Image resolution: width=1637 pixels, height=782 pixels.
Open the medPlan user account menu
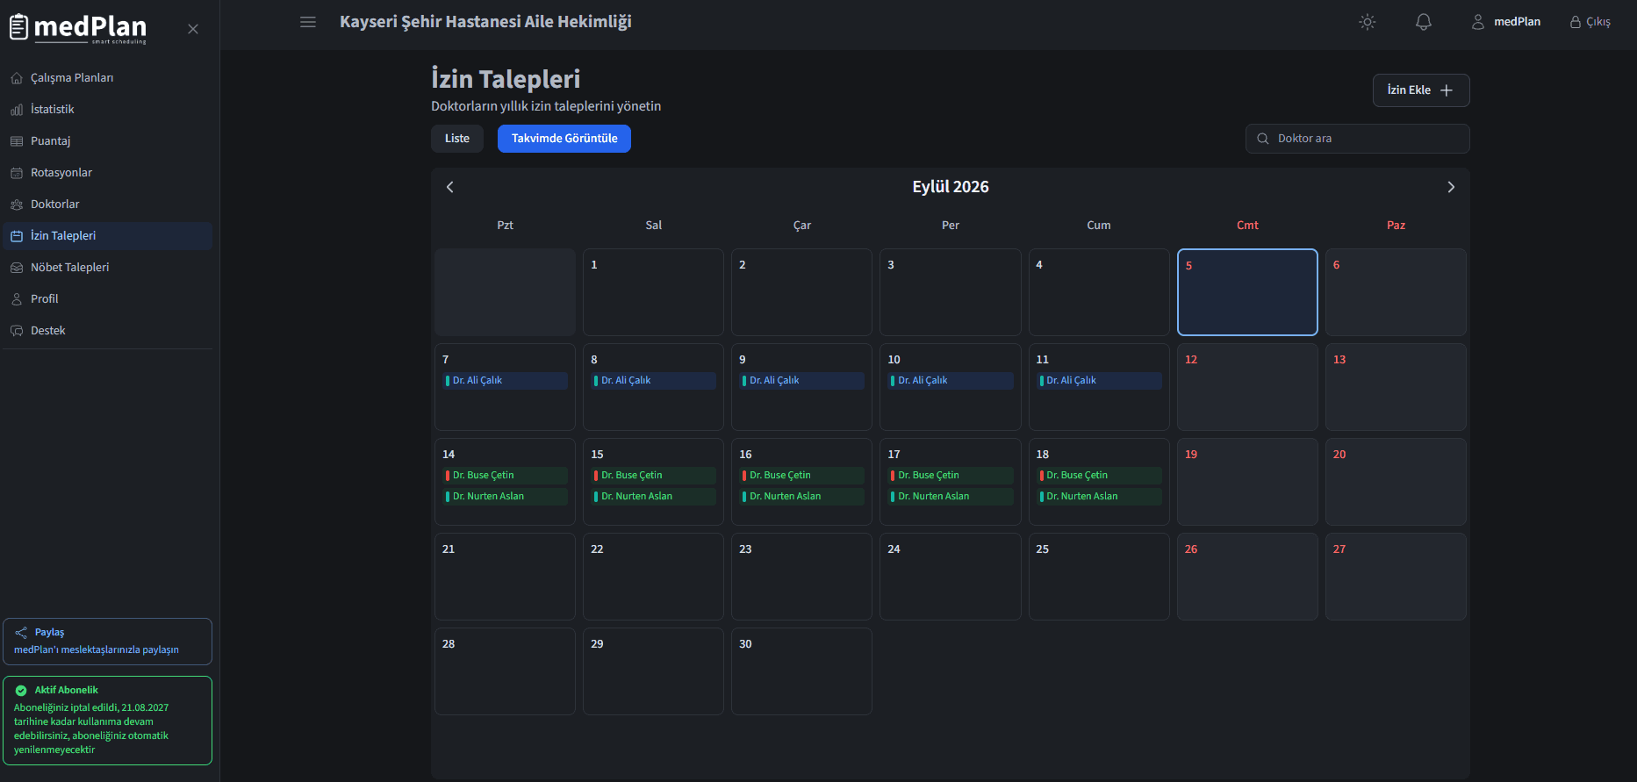(1506, 22)
